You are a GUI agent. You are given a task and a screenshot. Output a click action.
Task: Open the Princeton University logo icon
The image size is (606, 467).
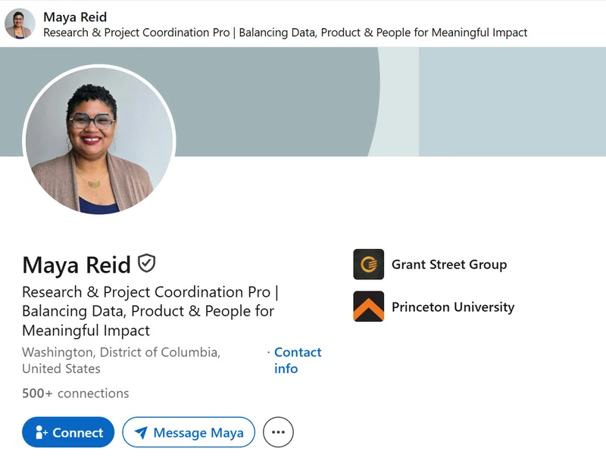[368, 307]
